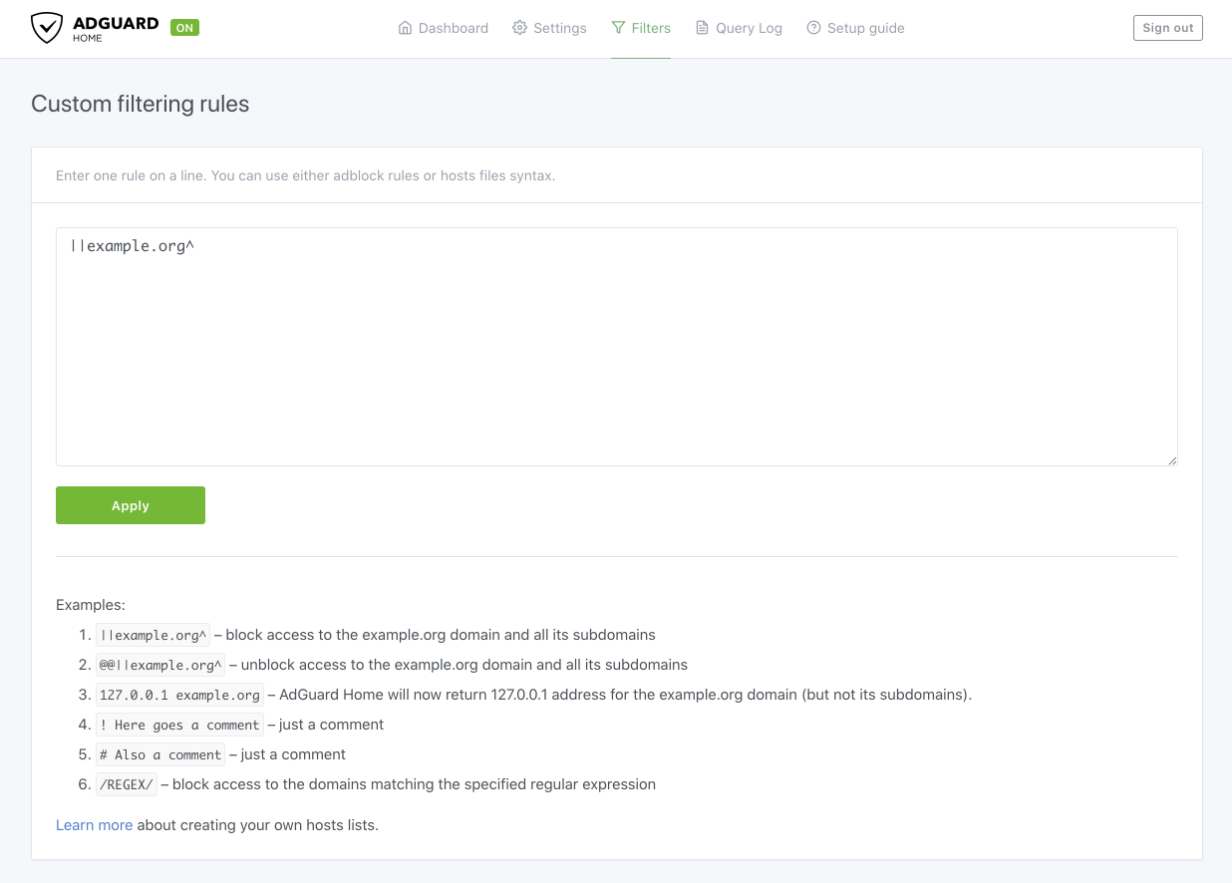Click the green ON status badge

click(184, 28)
